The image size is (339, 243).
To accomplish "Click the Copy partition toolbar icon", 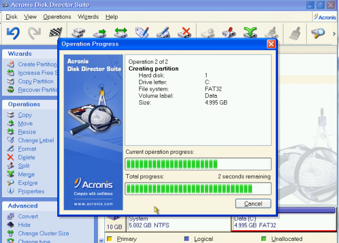I will pos(78,33).
